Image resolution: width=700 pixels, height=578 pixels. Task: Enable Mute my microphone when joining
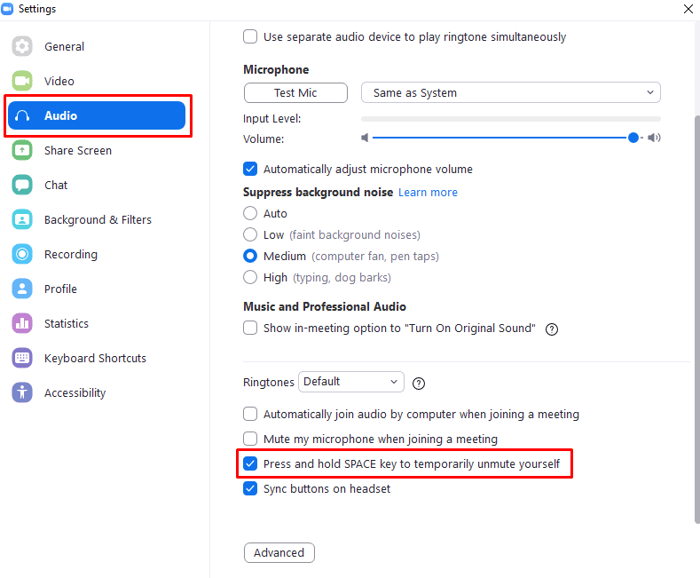point(250,439)
